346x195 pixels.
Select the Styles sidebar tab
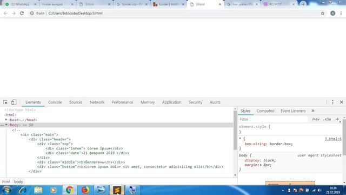(245, 110)
